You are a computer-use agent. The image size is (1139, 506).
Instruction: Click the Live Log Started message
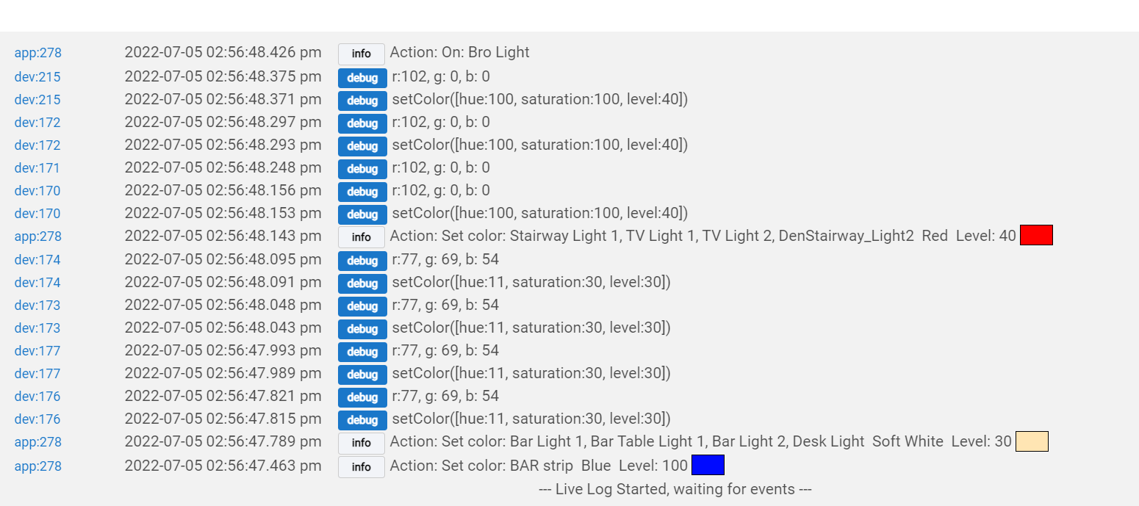[x=675, y=489]
